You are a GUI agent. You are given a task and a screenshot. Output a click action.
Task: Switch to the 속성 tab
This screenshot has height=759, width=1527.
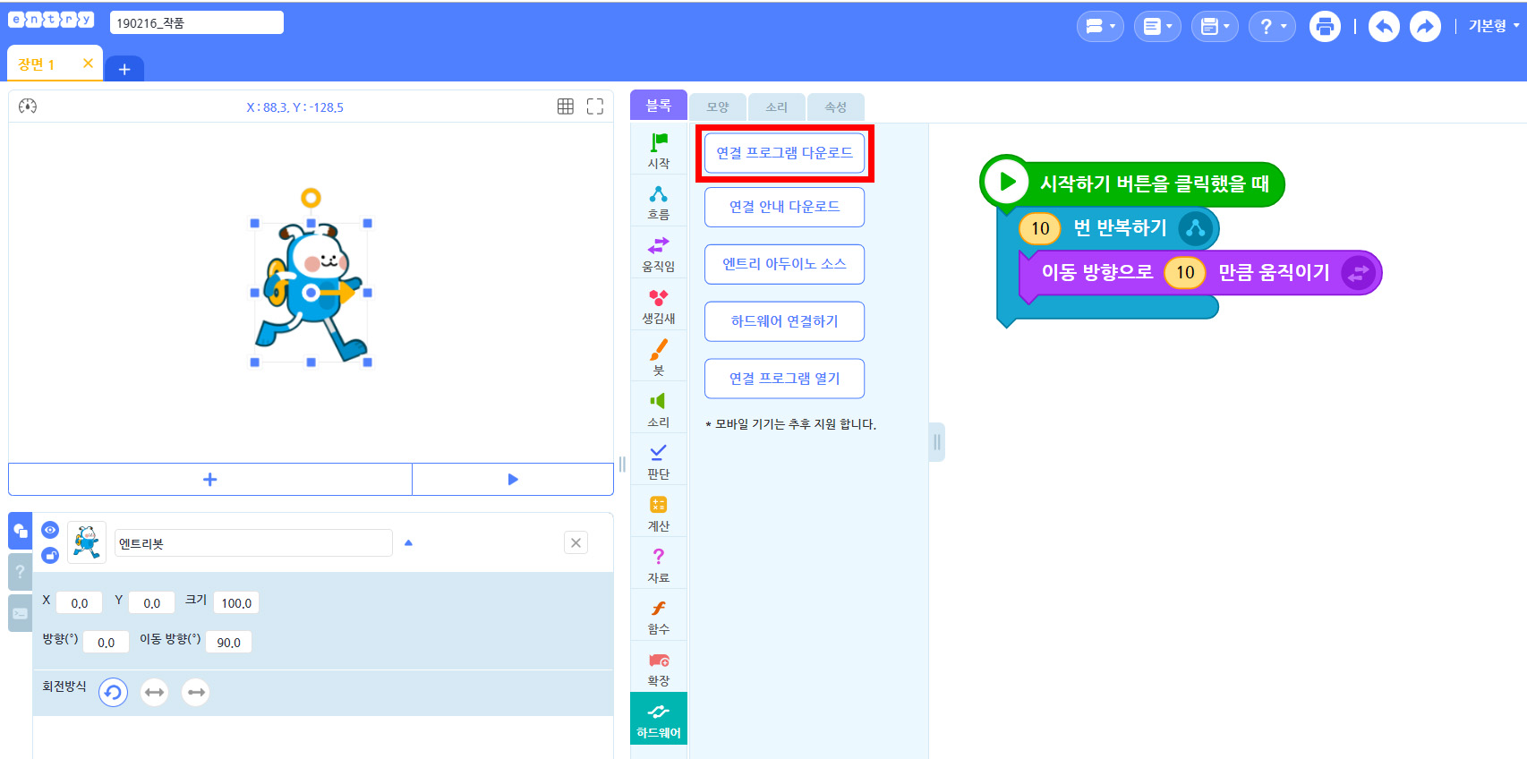(836, 107)
